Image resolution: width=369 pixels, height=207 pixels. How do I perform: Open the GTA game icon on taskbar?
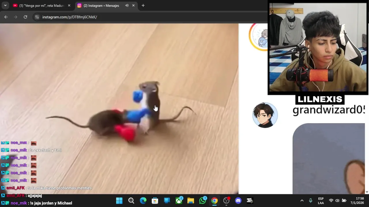250,200
